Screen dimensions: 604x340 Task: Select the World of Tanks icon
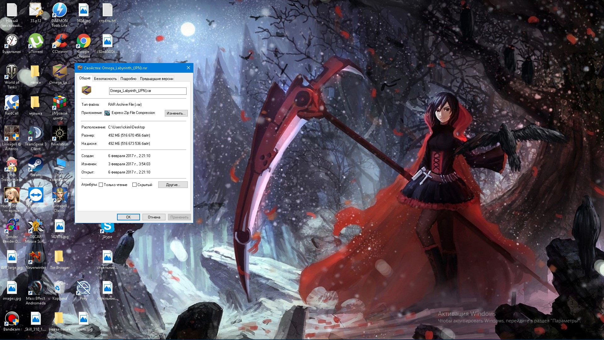coord(12,76)
